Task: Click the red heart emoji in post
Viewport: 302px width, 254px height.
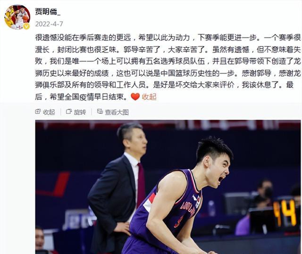Action: (135, 97)
